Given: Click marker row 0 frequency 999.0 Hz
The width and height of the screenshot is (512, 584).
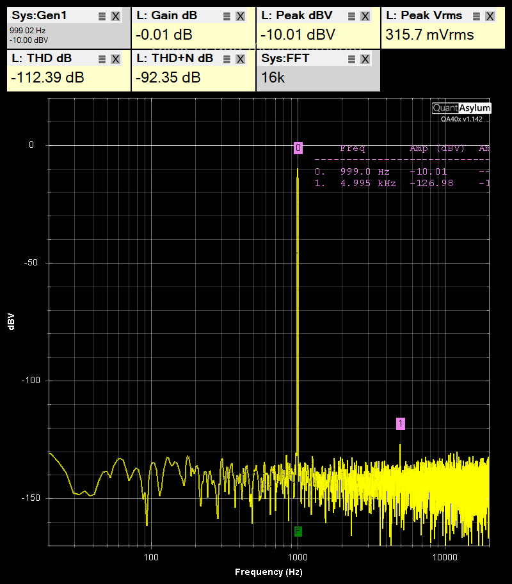Looking at the screenshot, I should pyautogui.click(x=365, y=171).
